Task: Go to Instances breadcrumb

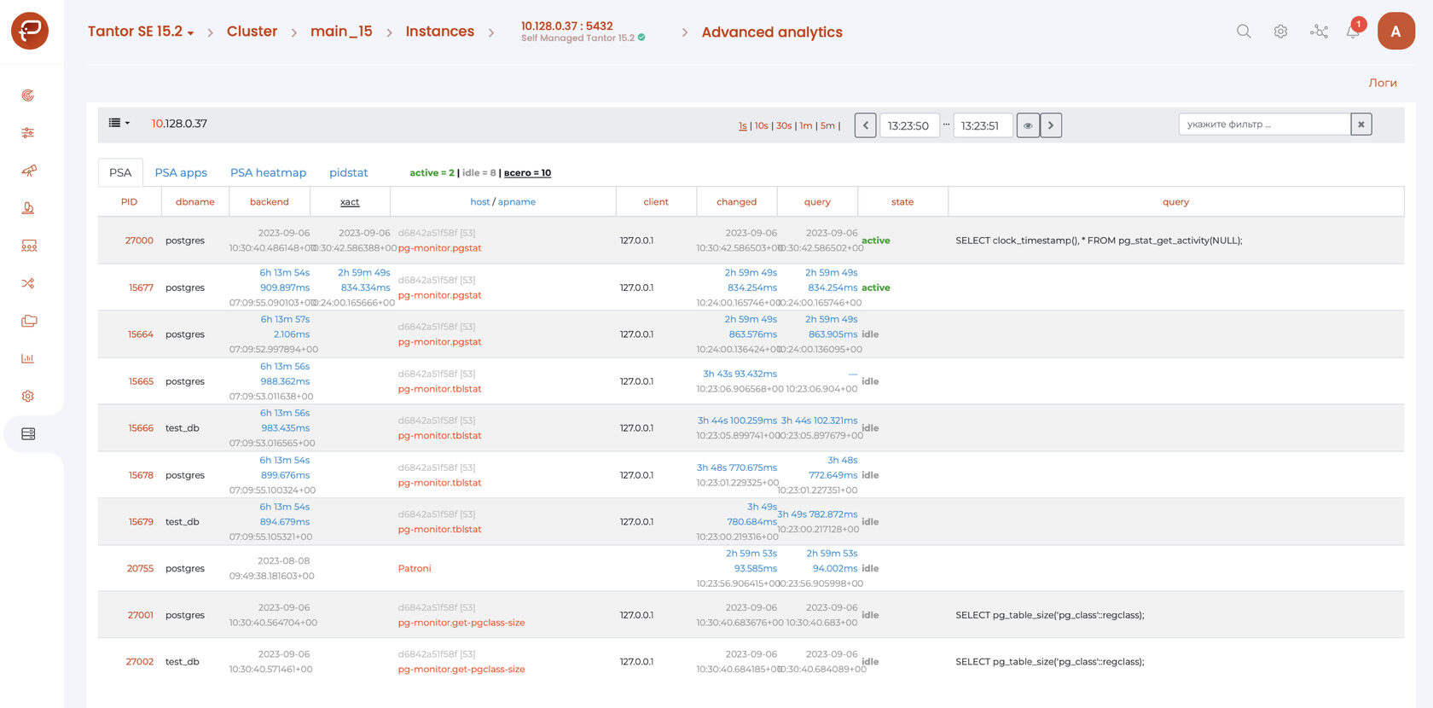Action: point(439,32)
